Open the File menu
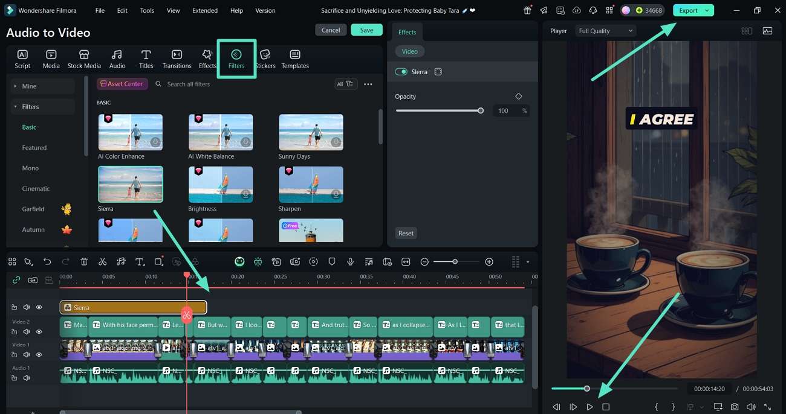 tap(100, 10)
